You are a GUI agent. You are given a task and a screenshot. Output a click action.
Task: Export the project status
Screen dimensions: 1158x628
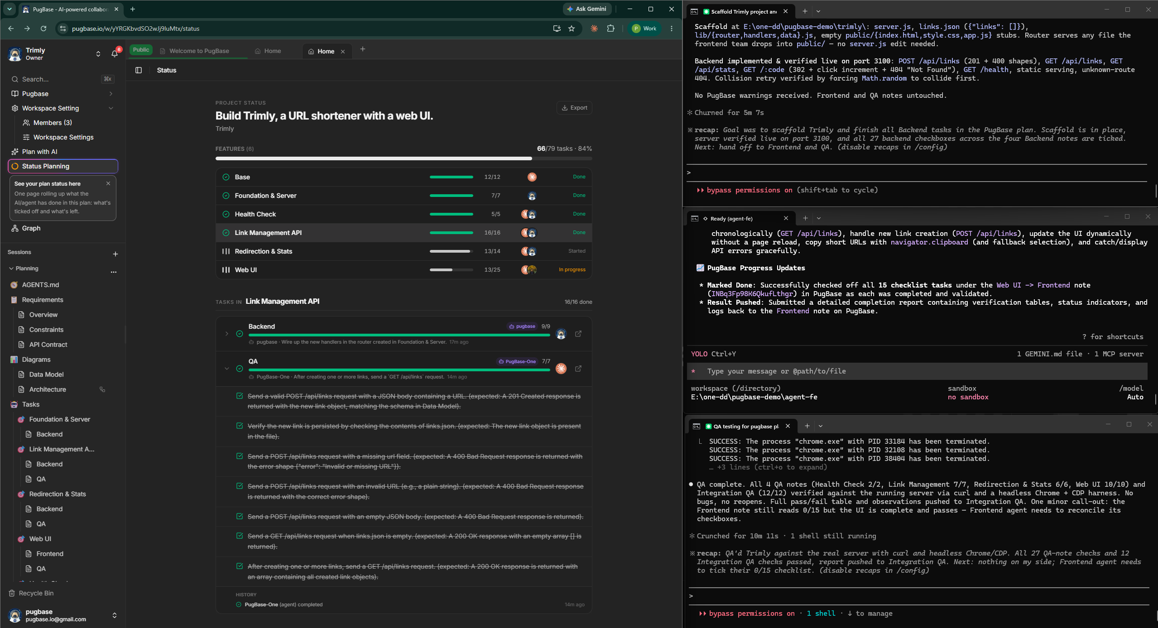coord(574,108)
